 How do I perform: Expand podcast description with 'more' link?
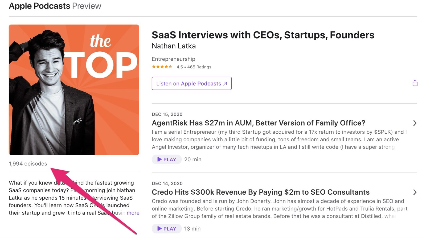coord(133,213)
